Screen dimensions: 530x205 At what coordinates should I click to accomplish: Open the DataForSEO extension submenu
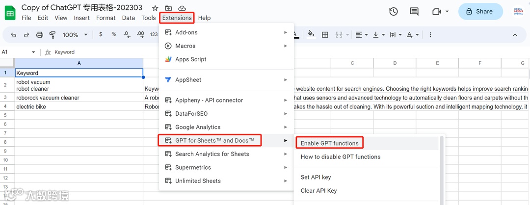(226, 113)
